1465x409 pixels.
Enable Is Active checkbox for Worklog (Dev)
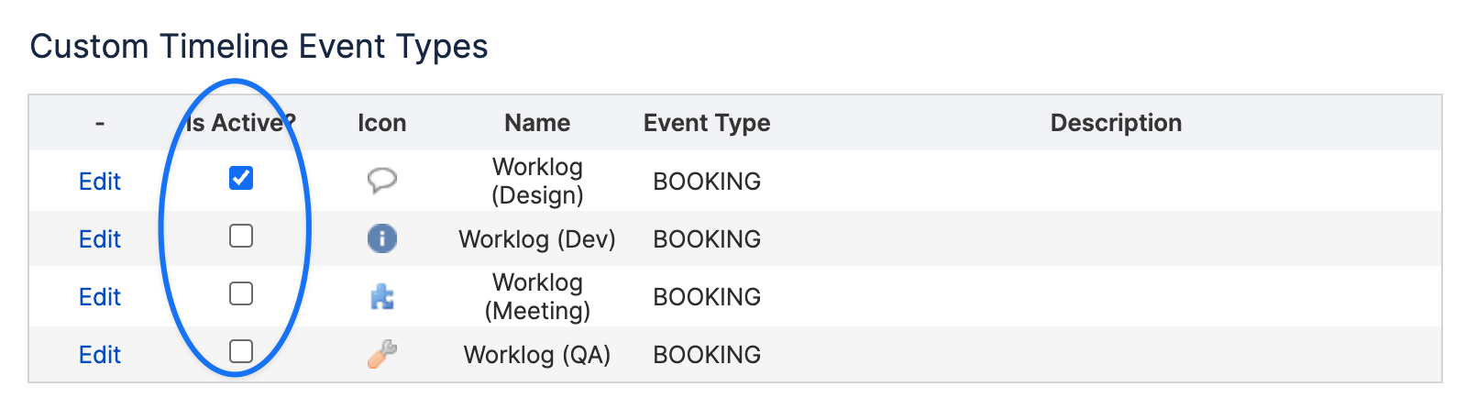tap(241, 236)
